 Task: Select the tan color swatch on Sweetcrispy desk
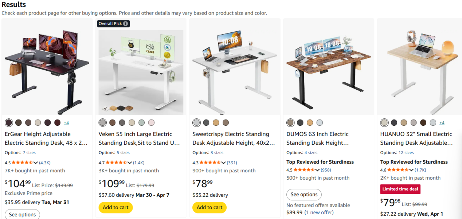pos(216,122)
